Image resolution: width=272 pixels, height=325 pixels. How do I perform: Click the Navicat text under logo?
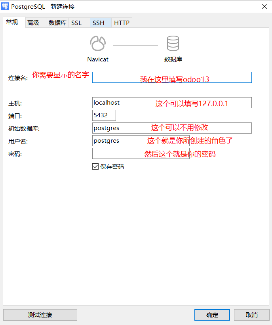coord(98,59)
